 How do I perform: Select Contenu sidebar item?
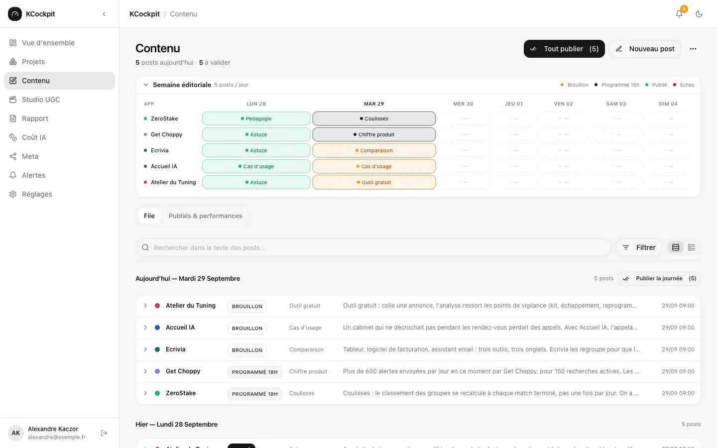point(59,81)
